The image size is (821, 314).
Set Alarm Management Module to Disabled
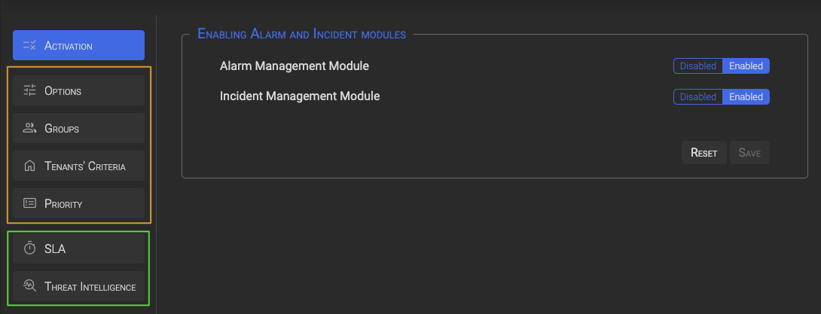point(697,66)
